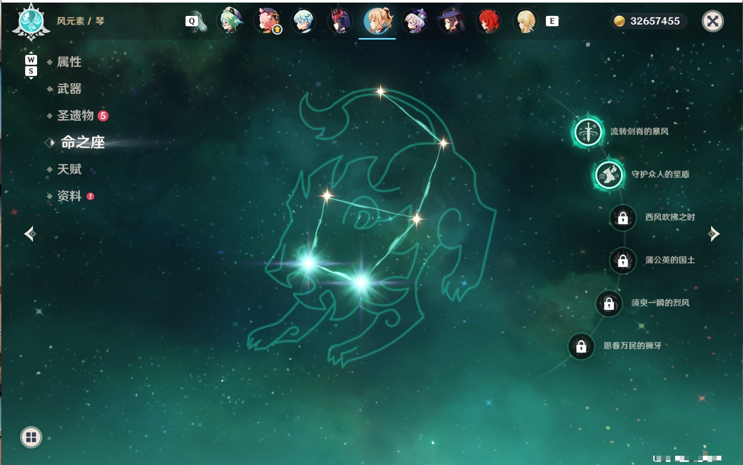This screenshot has height=465, width=743.
Task: Select the red-masked Kujou Sara avatar
Action: (x=340, y=21)
